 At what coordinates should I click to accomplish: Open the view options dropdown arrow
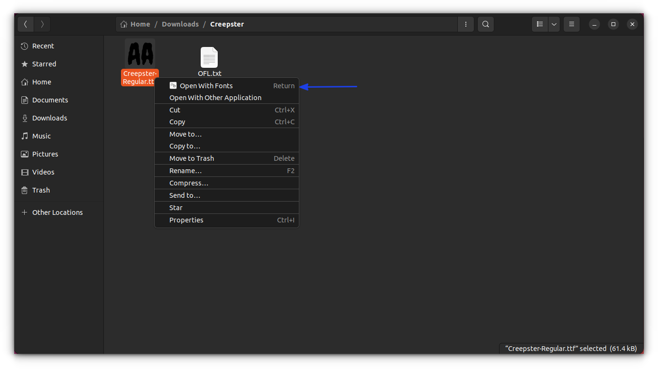coord(554,24)
